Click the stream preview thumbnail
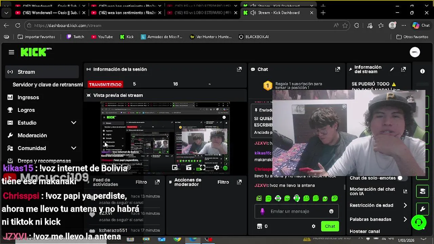Screen dimensions: 434x244 click(165, 138)
